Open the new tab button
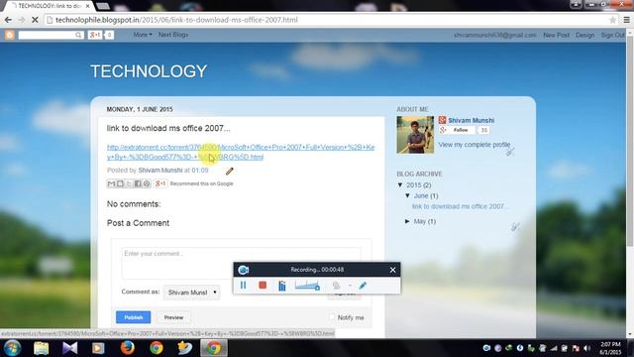The width and height of the screenshot is (634, 357). (x=103, y=6)
